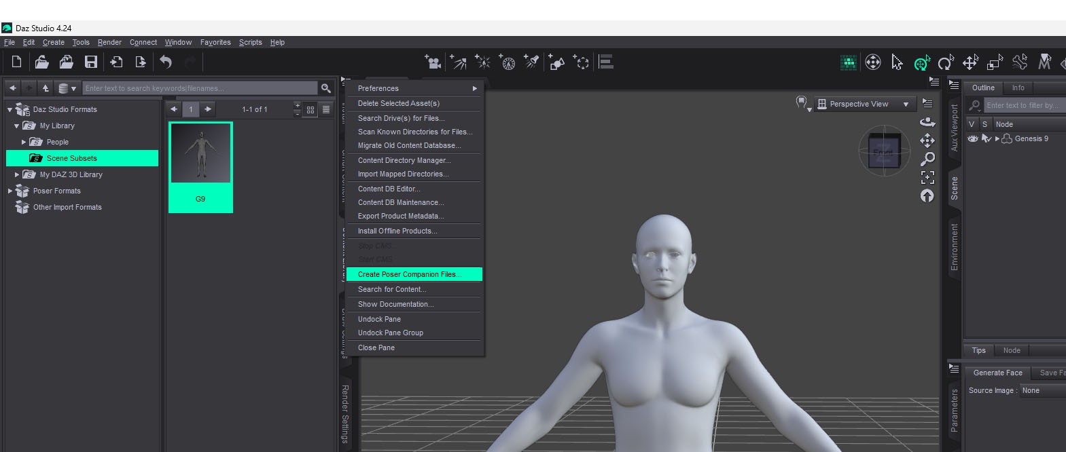Click the orbit camera control in viewport
Viewport: 1066px width, 452px height.
click(927, 122)
